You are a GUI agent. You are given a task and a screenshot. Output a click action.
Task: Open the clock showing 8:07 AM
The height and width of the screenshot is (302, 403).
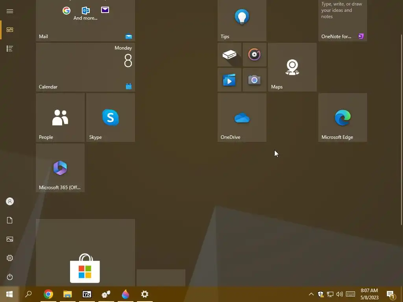pyautogui.click(x=369, y=294)
